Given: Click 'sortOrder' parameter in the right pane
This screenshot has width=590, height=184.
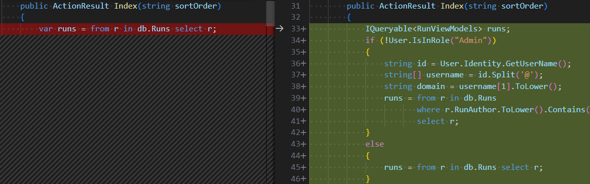Looking at the screenshot, I should point(522,7).
